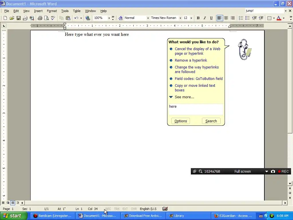
Task: Open the Insert menu
Action: (x=38, y=11)
